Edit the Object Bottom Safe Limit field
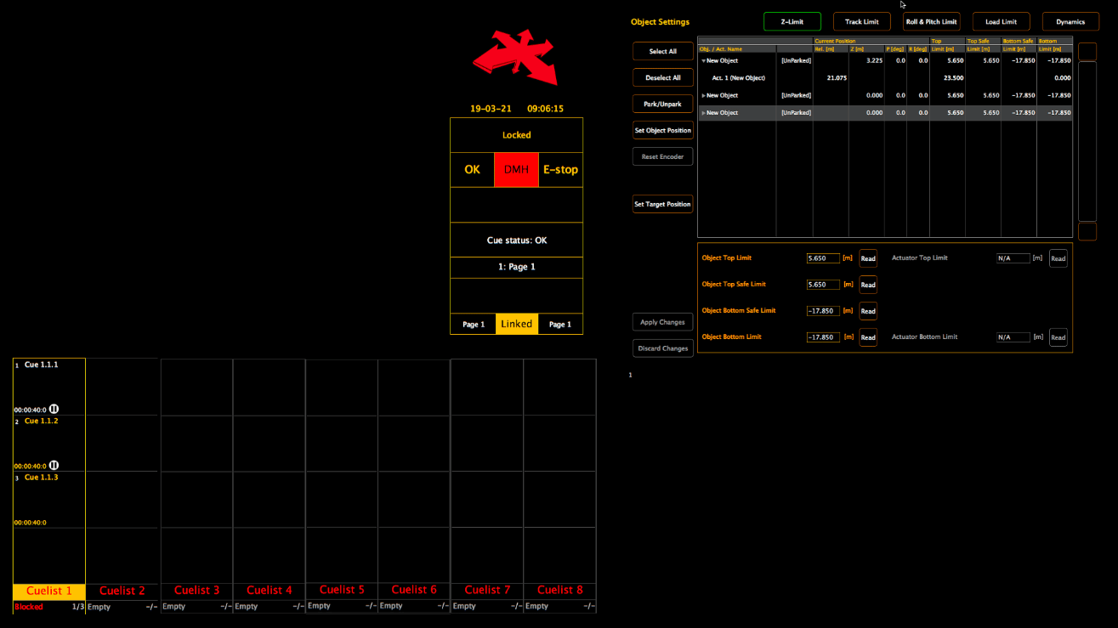Image resolution: width=1118 pixels, height=628 pixels. pyautogui.click(x=823, y=311)
